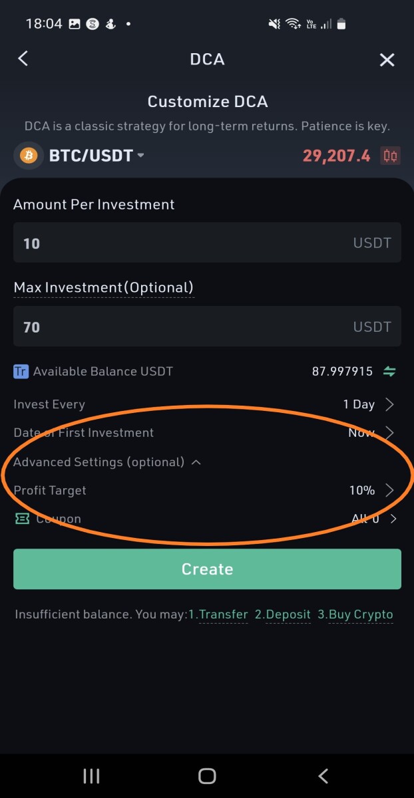Tap the Bitcoin coin icon
The image size is (414, 798).
(28, 156)
